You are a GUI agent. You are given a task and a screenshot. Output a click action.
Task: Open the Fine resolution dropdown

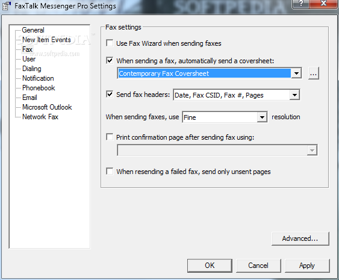pyautogui.click(x=262, y=117)
